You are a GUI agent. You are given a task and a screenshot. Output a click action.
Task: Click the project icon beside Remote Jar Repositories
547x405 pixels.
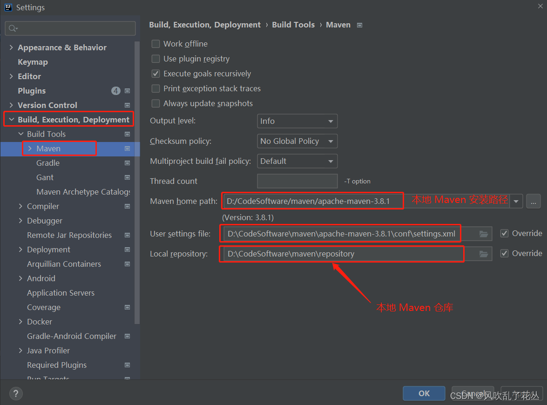point(128,236)
